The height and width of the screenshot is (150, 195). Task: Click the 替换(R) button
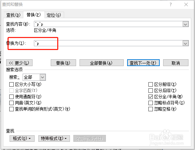(63, 63)
